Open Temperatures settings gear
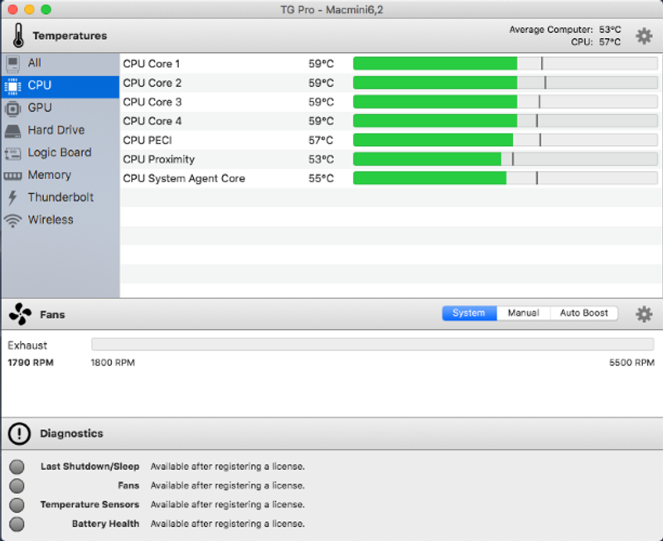 coord(643,36)
